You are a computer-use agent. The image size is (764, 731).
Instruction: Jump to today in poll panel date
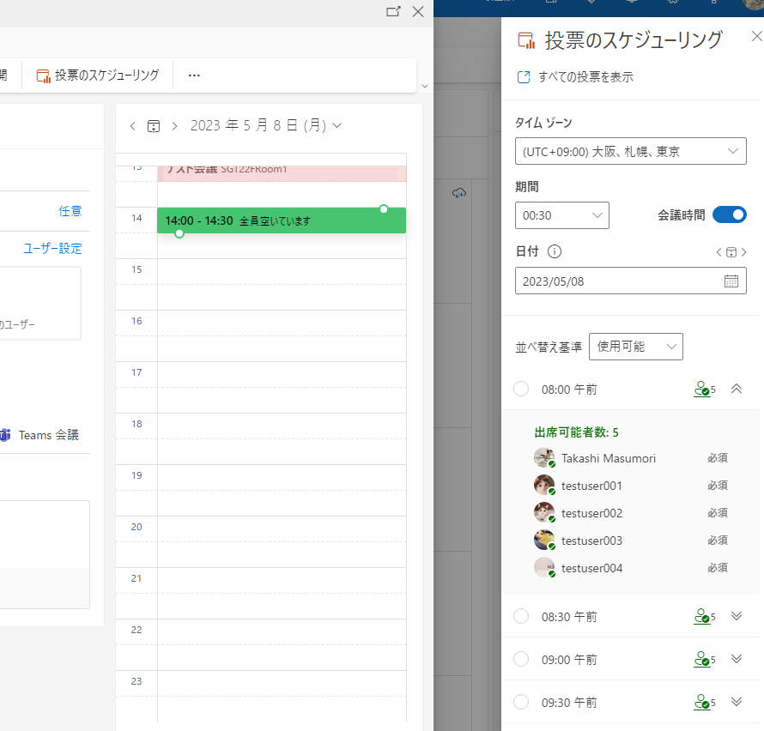(731, 252)
